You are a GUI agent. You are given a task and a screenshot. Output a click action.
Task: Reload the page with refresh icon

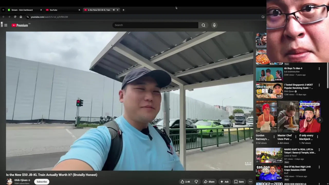(x=15, y=17)
